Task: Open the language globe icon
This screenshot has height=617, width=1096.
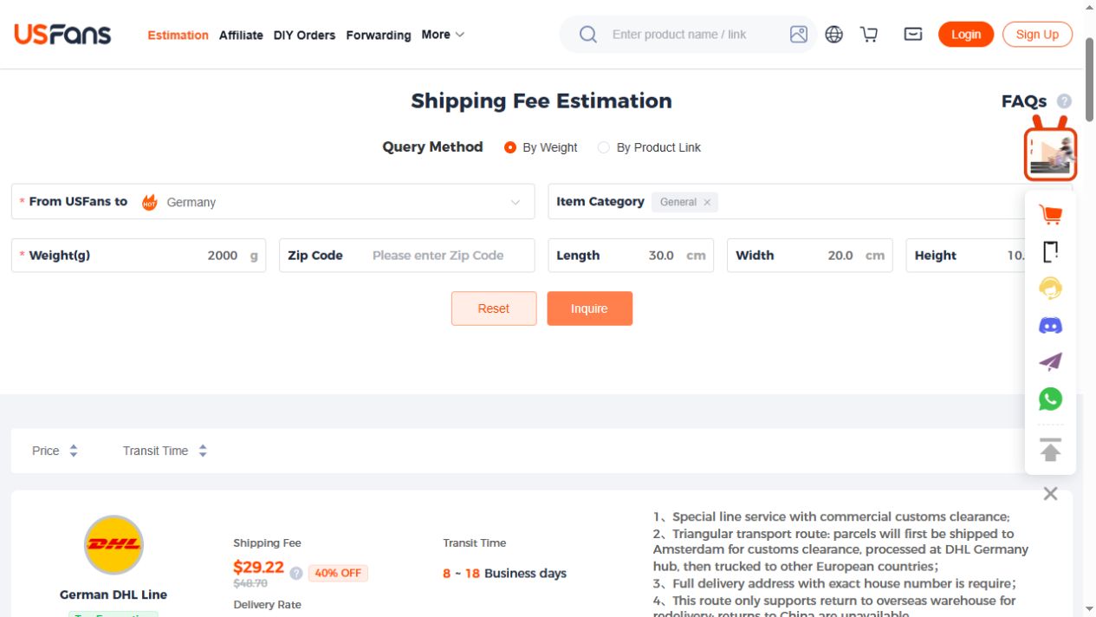Action: pyautogui.click(x=834, y=35)
